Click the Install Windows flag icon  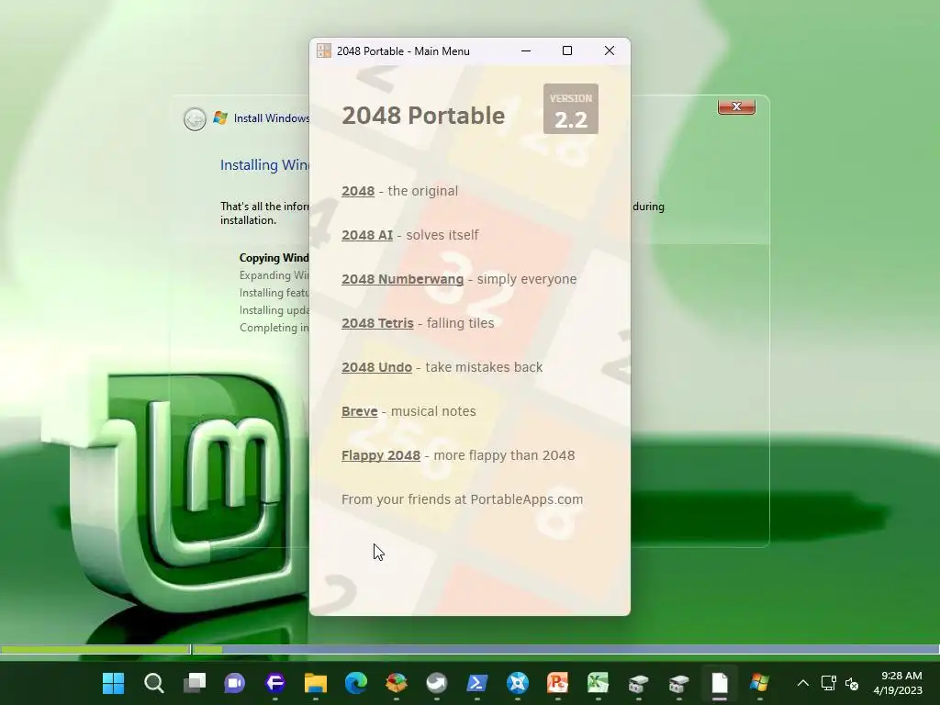(220, 118)
